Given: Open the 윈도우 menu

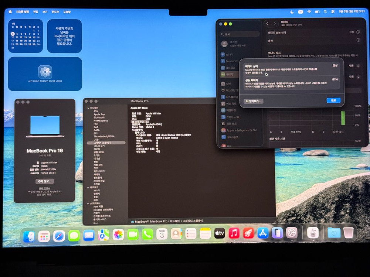Looking at the screenshot, I should 55,11.
